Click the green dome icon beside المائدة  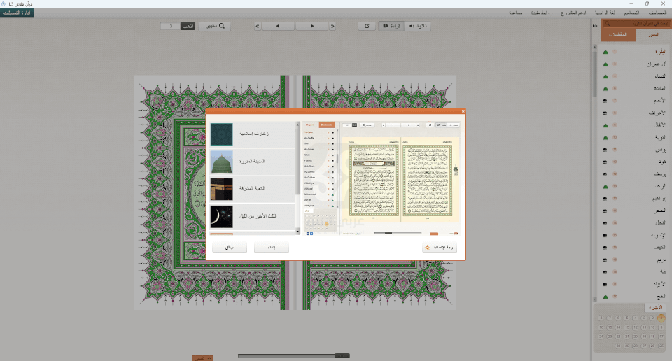click(605, 89)
